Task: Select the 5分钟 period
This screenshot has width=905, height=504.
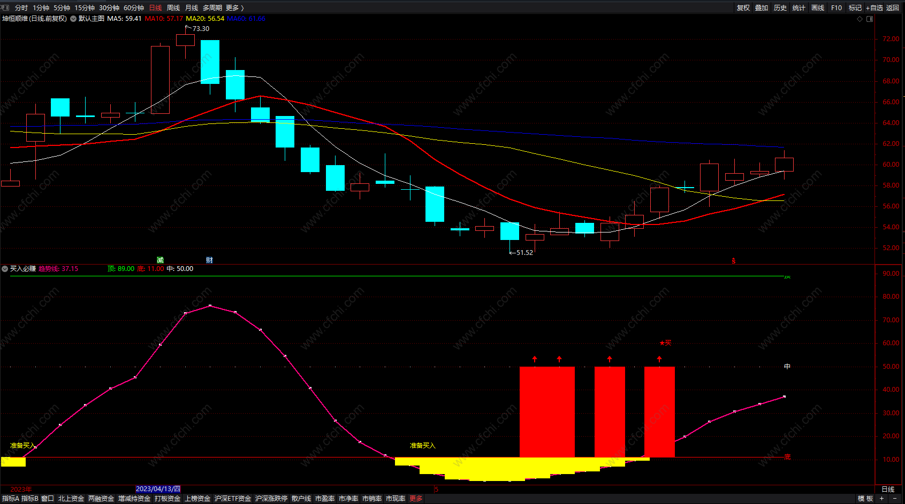Action: coord(62,8)
